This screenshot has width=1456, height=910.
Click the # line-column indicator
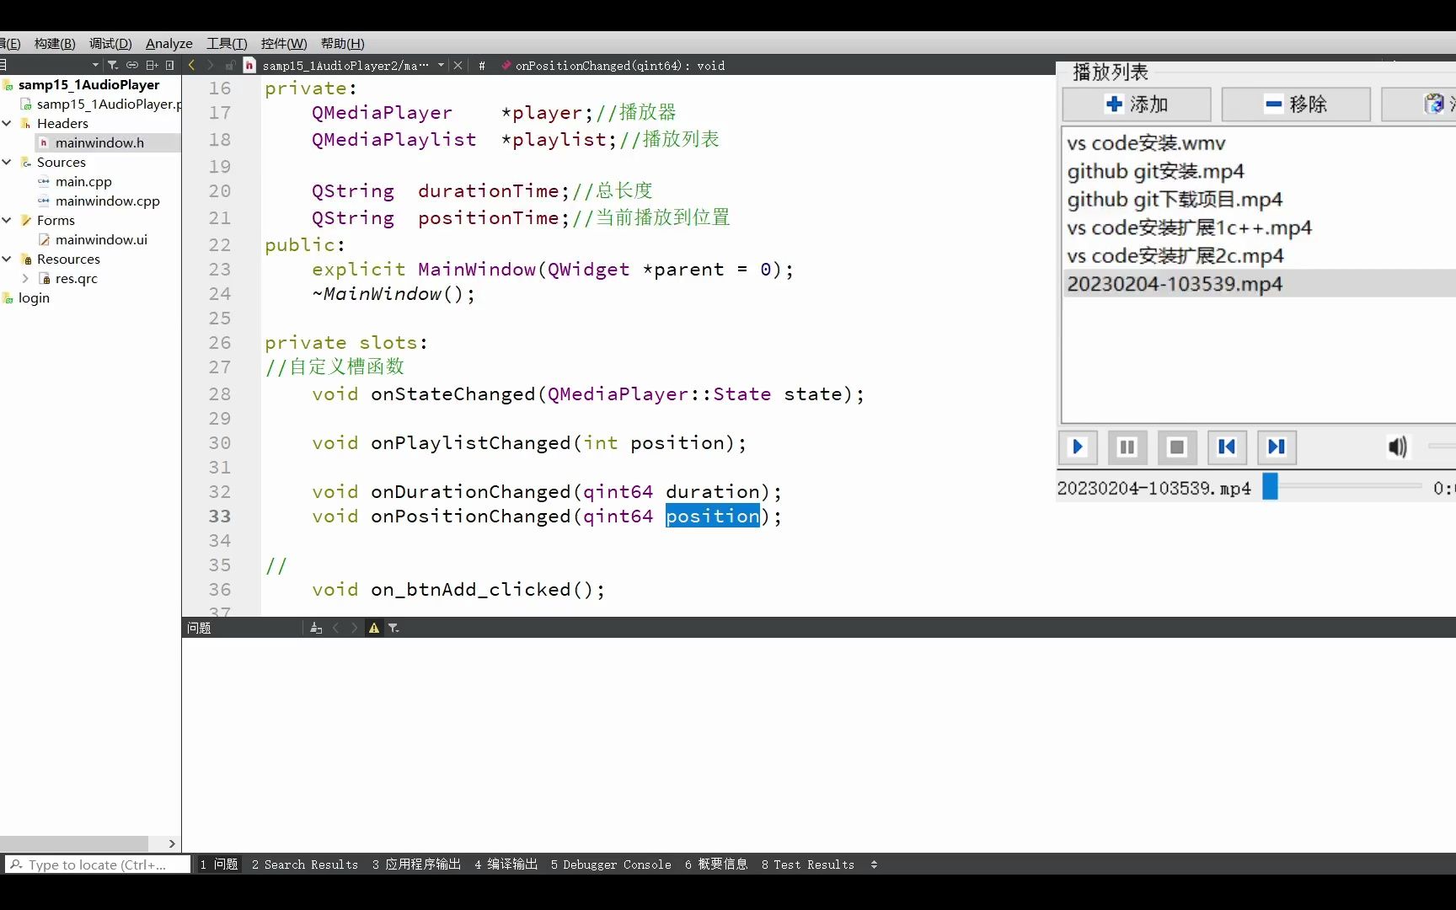click(482, 65)
